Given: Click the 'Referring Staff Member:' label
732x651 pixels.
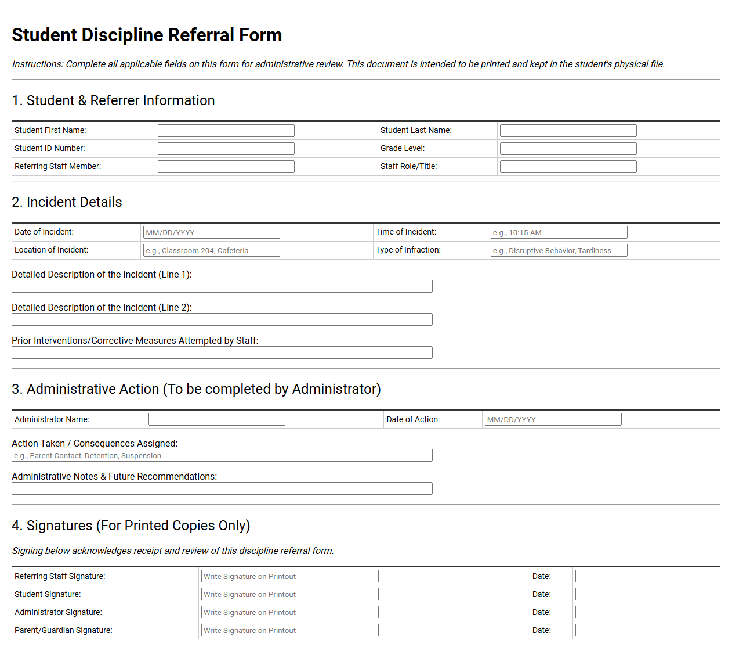Looking at the screenshot, I should 58,166.
